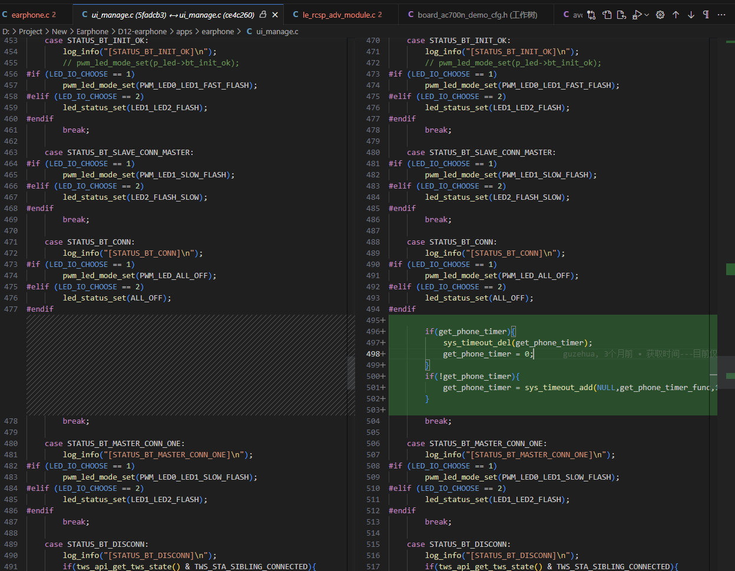Screen dimensions: 735x571
Task: Click the swap left and right sides icon
Action: click(607, 15)
